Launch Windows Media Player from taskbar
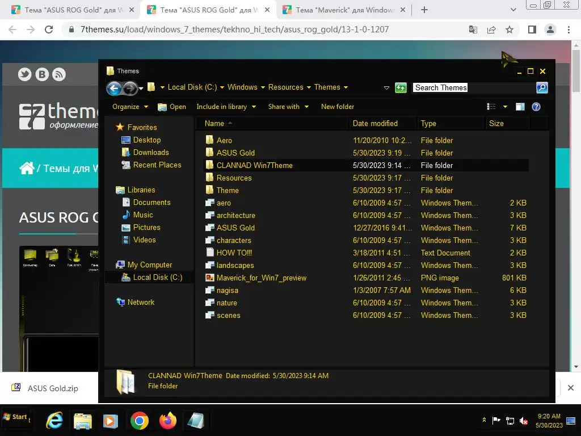Viewport: 581px width, 436px height. pos(111,421)
